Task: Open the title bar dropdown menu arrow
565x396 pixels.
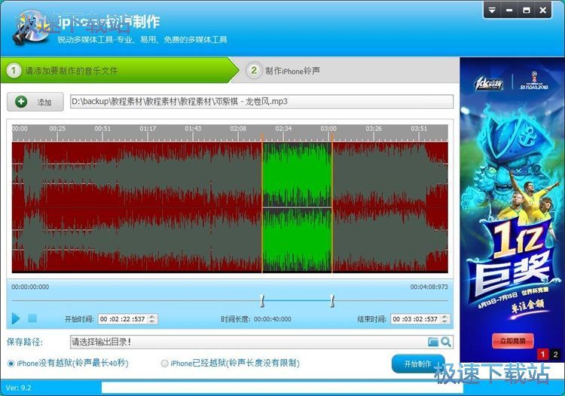Action: [x=492, y=11]
